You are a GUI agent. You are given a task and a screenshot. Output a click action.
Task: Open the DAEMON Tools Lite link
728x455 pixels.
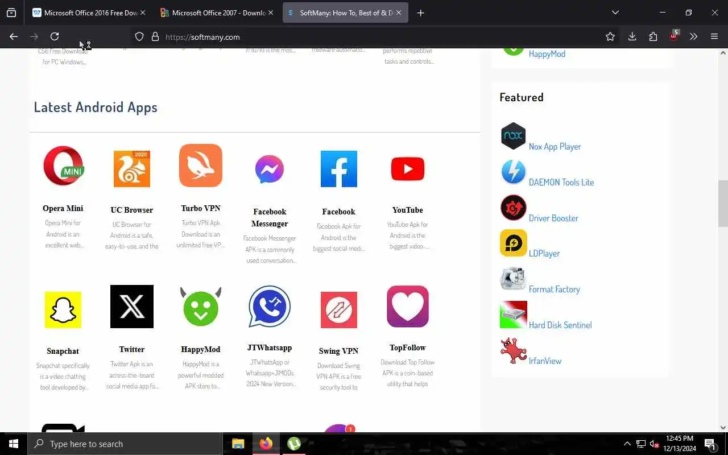pos(561,182)
